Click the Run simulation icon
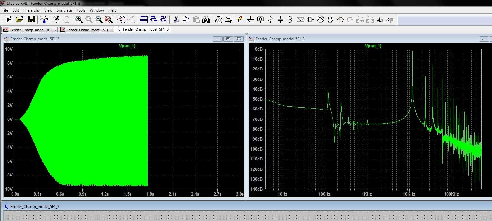Viewport: 492px width, 221px height. (x=9, y=20)
